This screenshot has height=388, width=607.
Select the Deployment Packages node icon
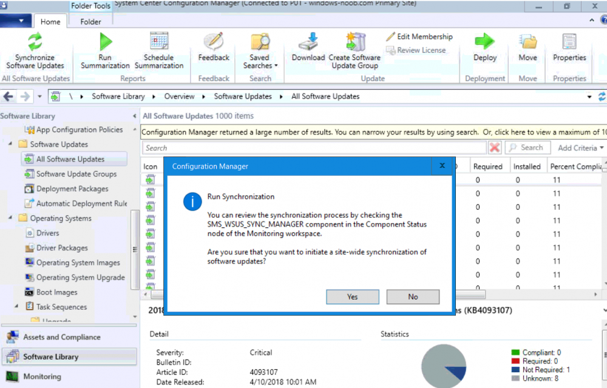tap(29, 189)
